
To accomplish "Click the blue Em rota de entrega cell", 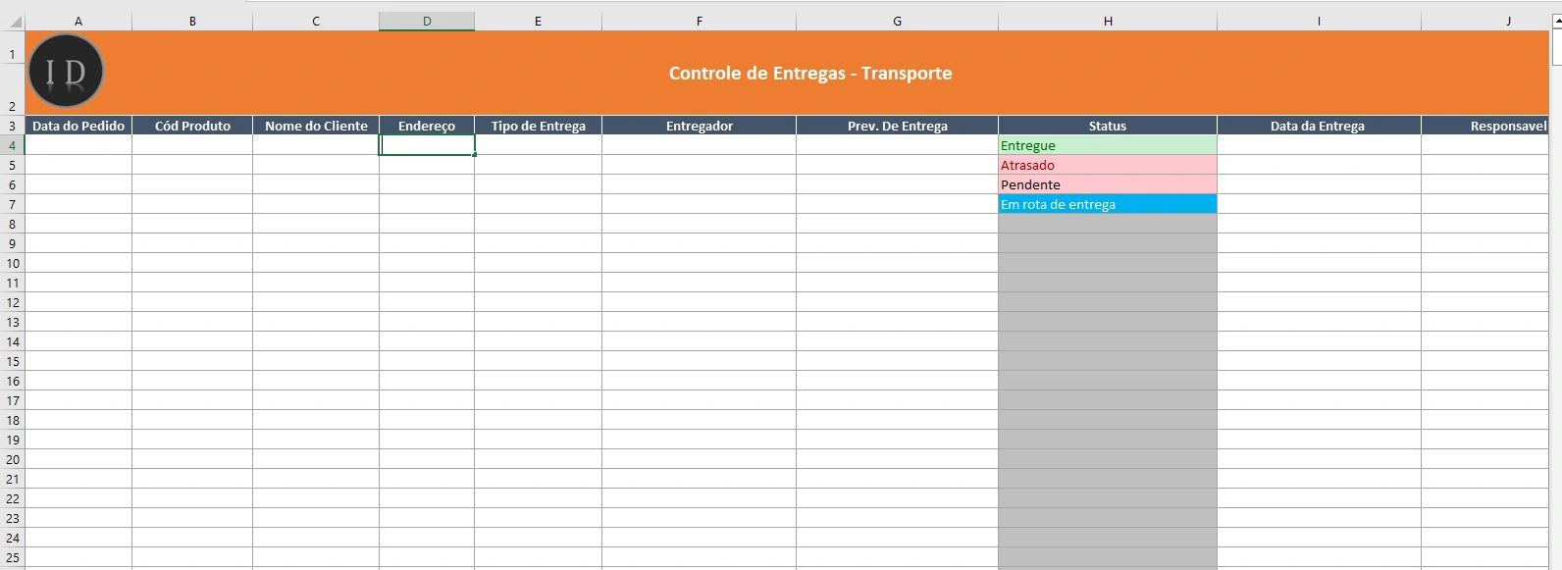I will coord(1108,204).
